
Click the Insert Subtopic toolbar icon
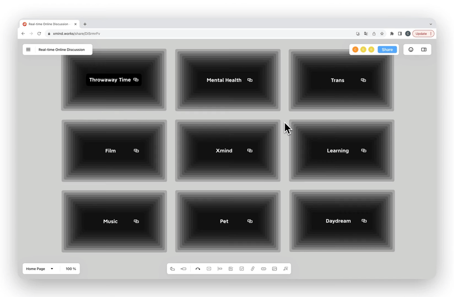183,269
